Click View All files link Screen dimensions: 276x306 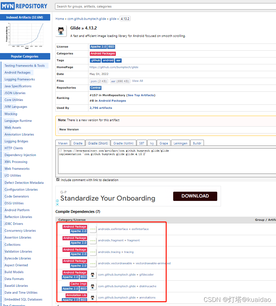138,81
